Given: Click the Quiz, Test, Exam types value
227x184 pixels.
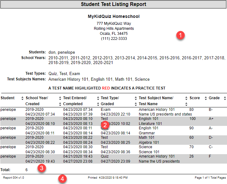Looking at the screenshot, I should (x=64, y=74).
